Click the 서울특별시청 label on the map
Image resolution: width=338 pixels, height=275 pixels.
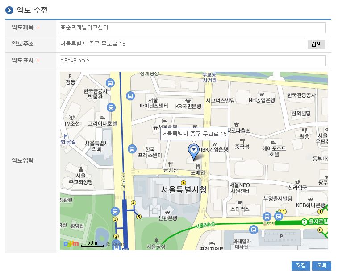coord(184,190)
